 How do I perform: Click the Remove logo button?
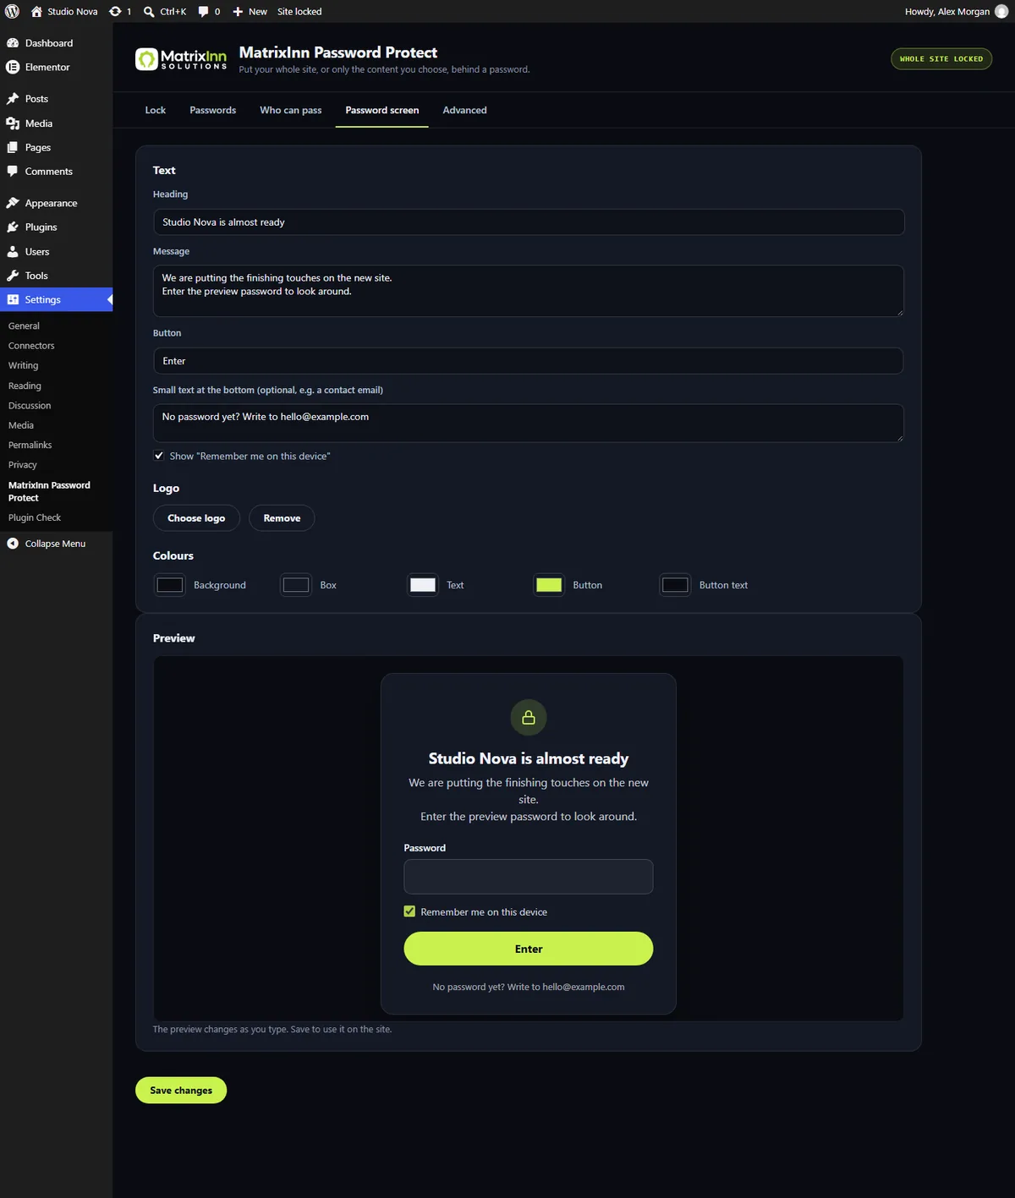(282, 518)
